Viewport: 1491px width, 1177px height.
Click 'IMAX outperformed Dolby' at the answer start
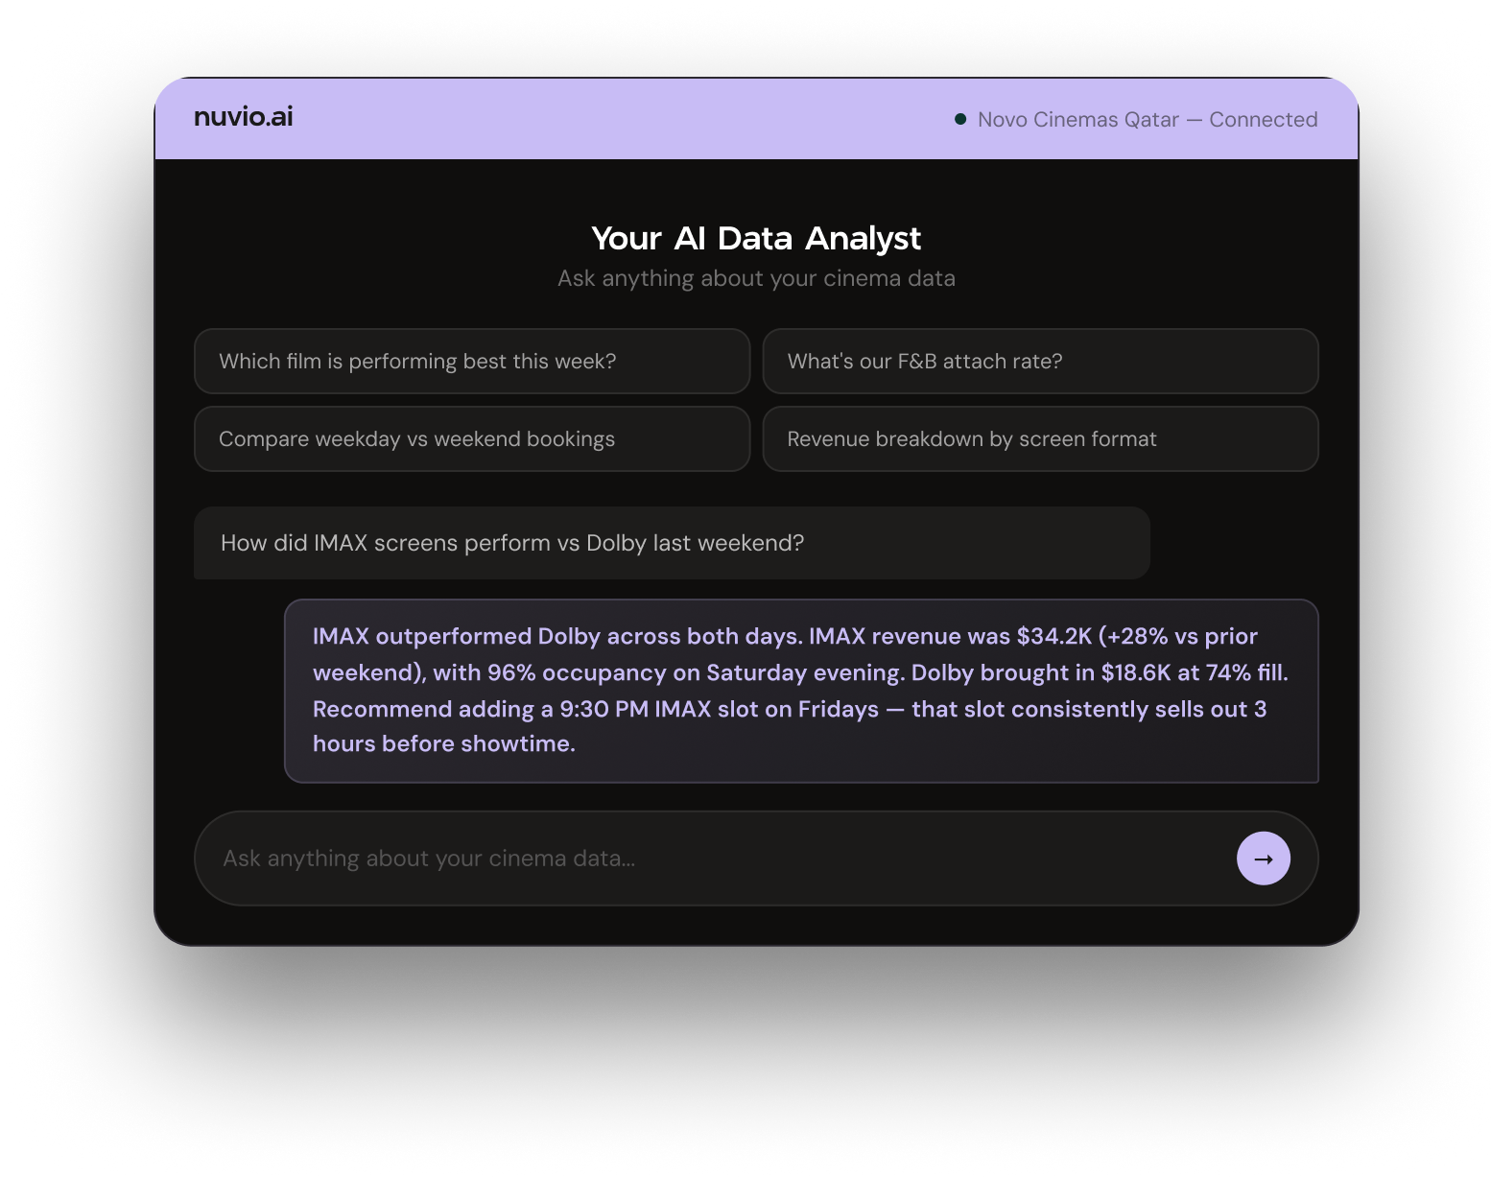(x=457, y=637)
